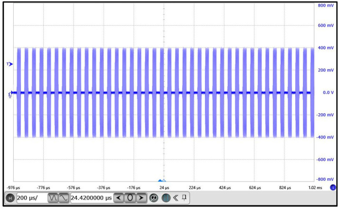Toggle the zoom magnifier button
This screenshot has height=210, width=340.
(x=154, y=198)
